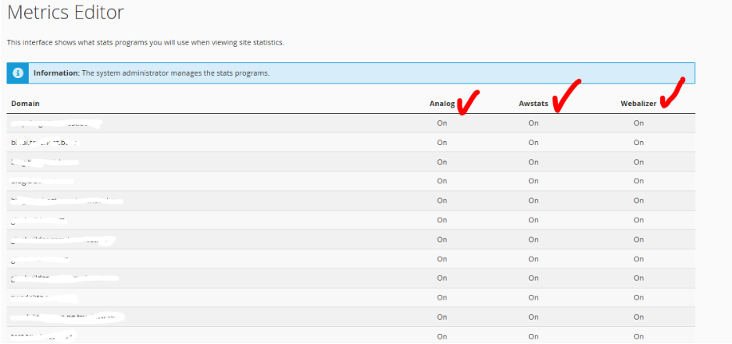Click the Awstats column header

pyautogui.click(x=534, y=104)
